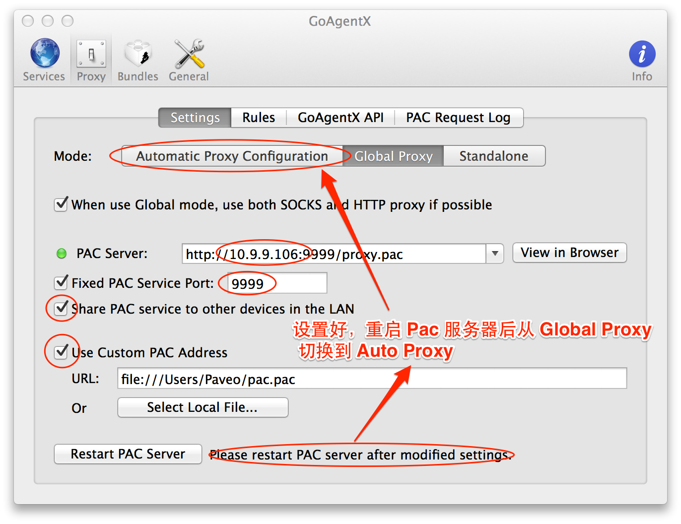The width and height of the screenshot is (681, 524).
Task: Click the "Please restart PAC server" notice text
Action: [x=361, y=455]
